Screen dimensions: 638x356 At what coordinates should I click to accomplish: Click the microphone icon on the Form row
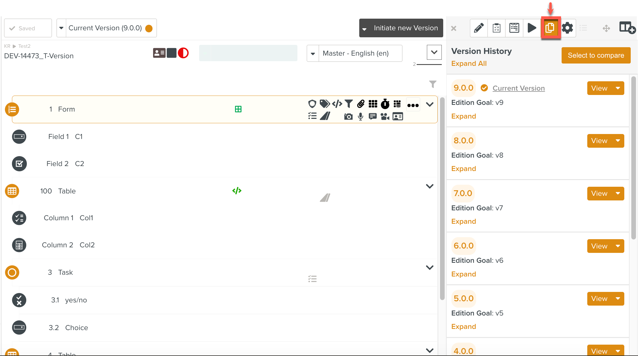360,116
